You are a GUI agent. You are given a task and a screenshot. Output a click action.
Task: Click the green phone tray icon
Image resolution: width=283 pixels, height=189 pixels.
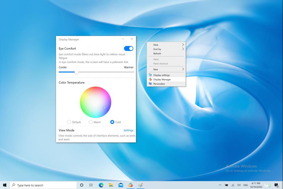point(268,185)
